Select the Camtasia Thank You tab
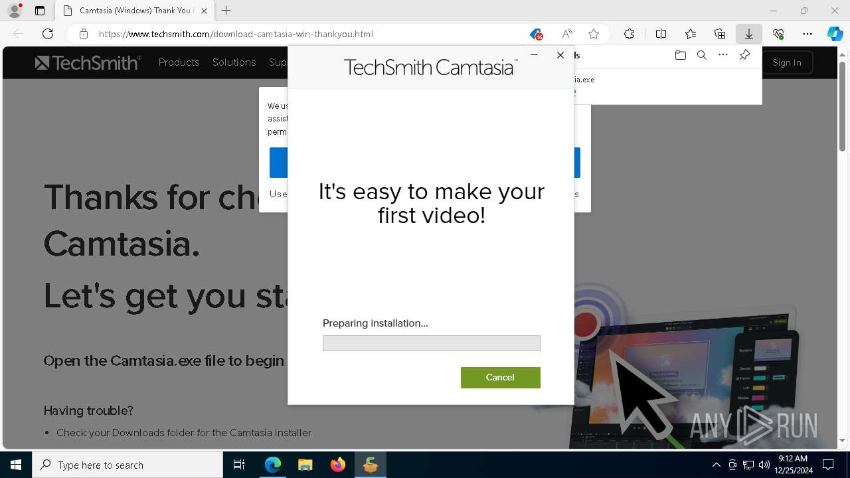 135,11
